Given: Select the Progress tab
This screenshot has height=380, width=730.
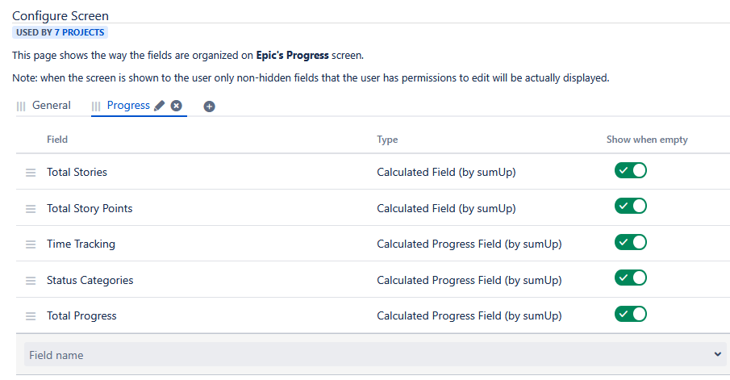Looking at the screenshot, I should [x=128, y=106].
